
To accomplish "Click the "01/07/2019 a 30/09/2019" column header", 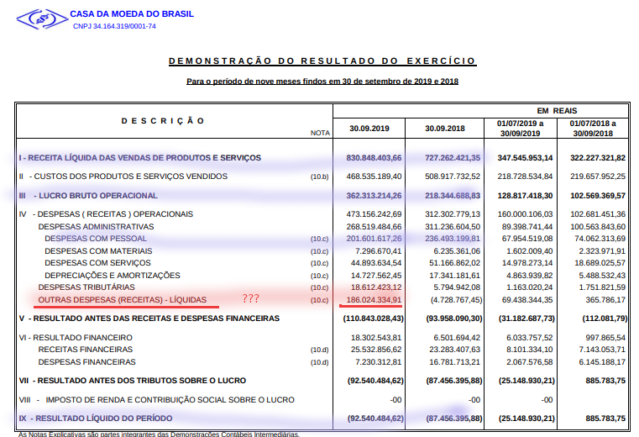I will click(x=520, y=129).
